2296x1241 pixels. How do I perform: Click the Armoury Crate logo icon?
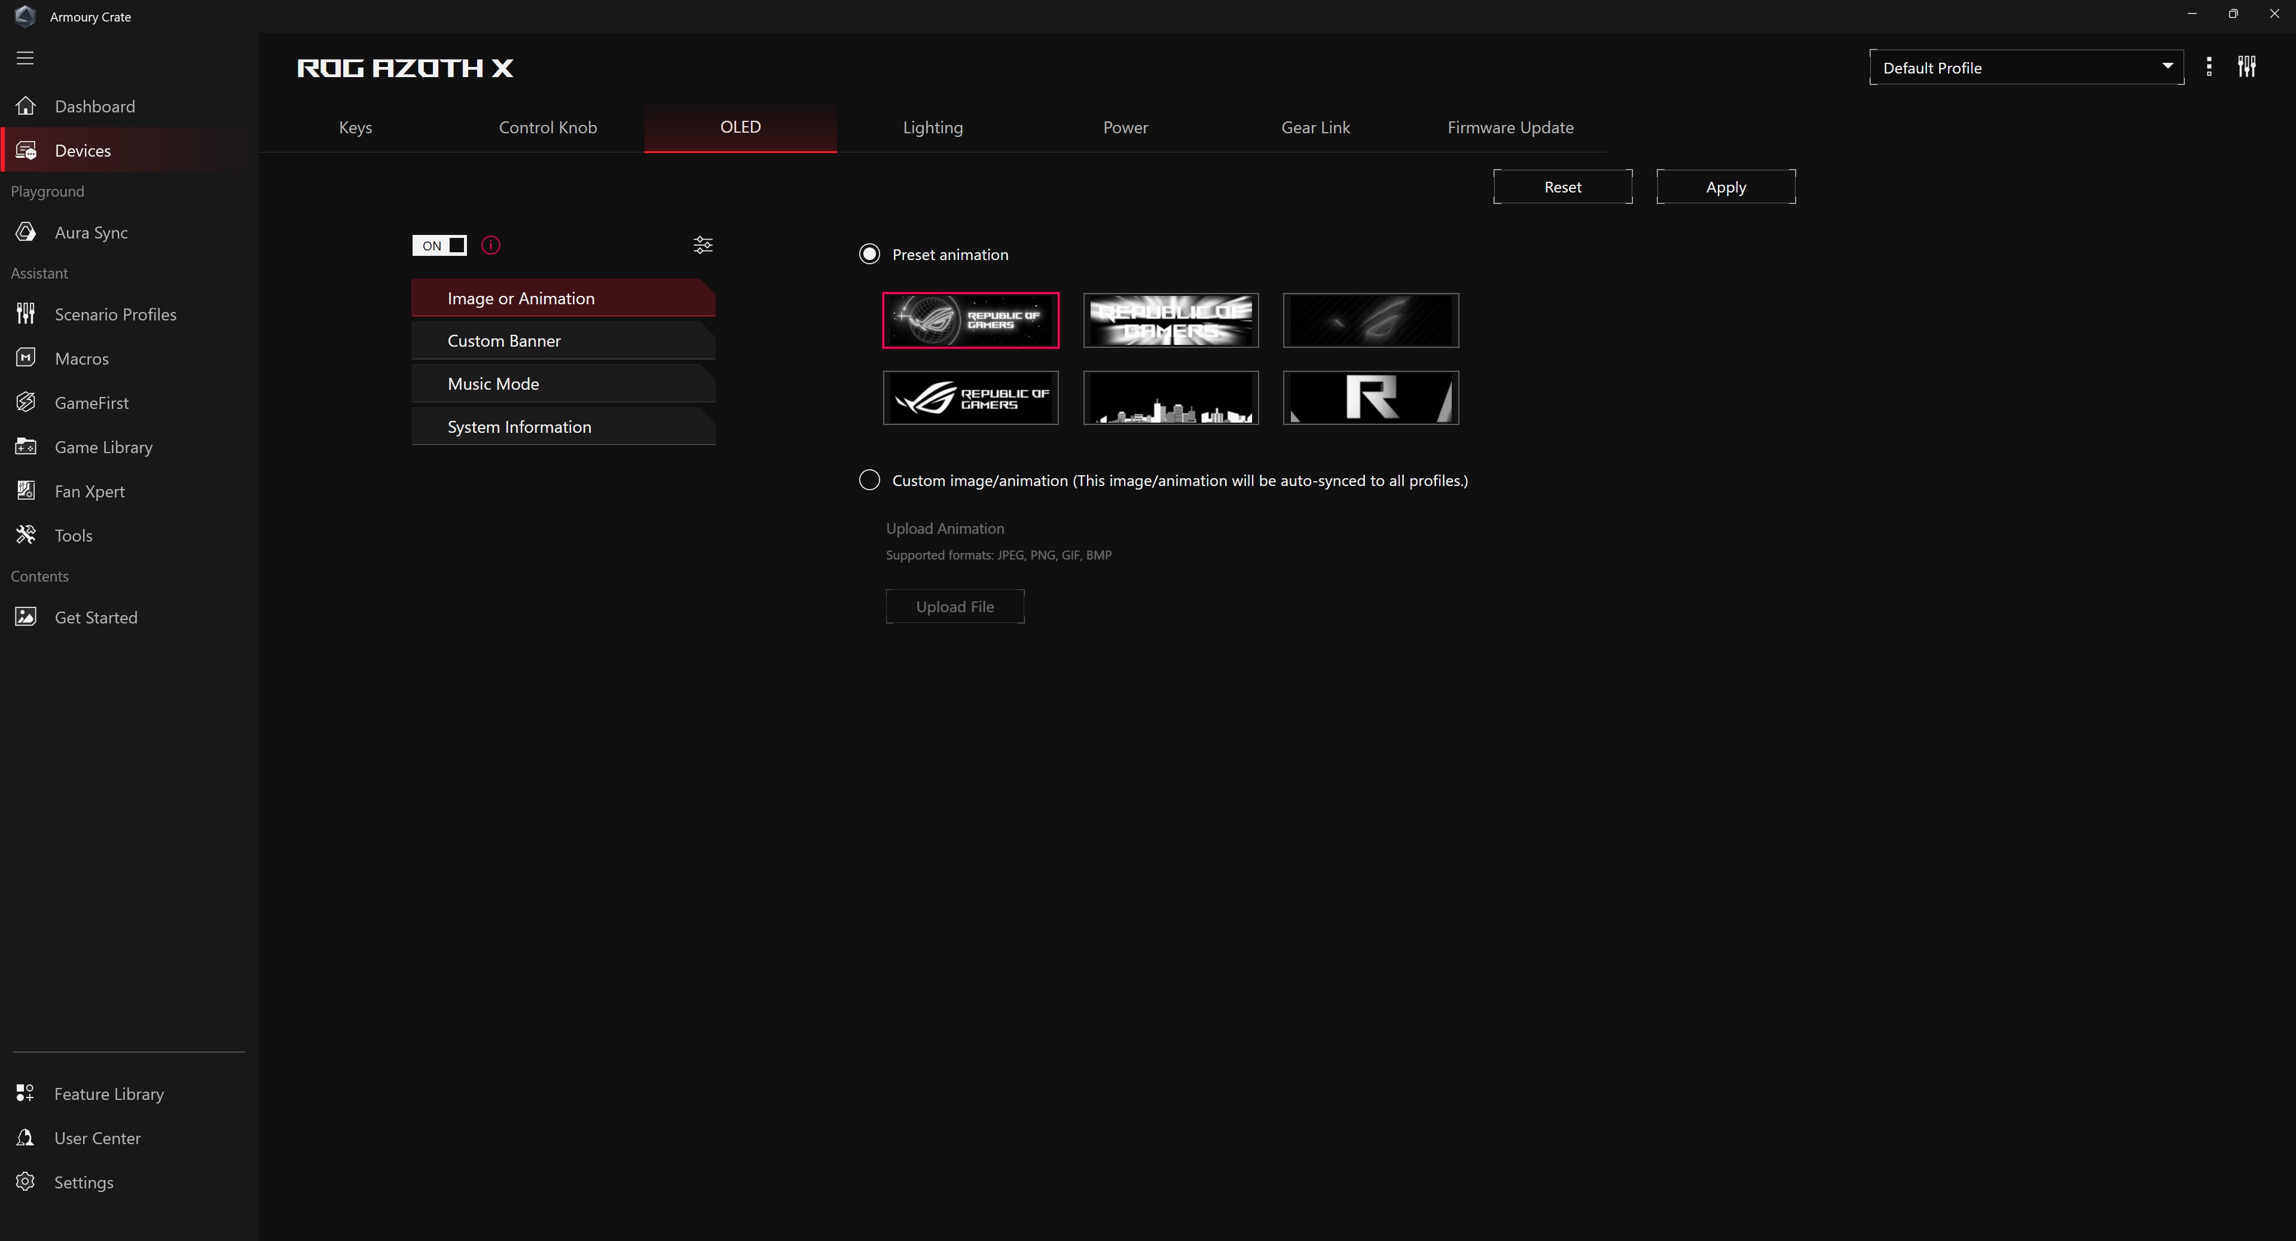(x=25, y=16)
